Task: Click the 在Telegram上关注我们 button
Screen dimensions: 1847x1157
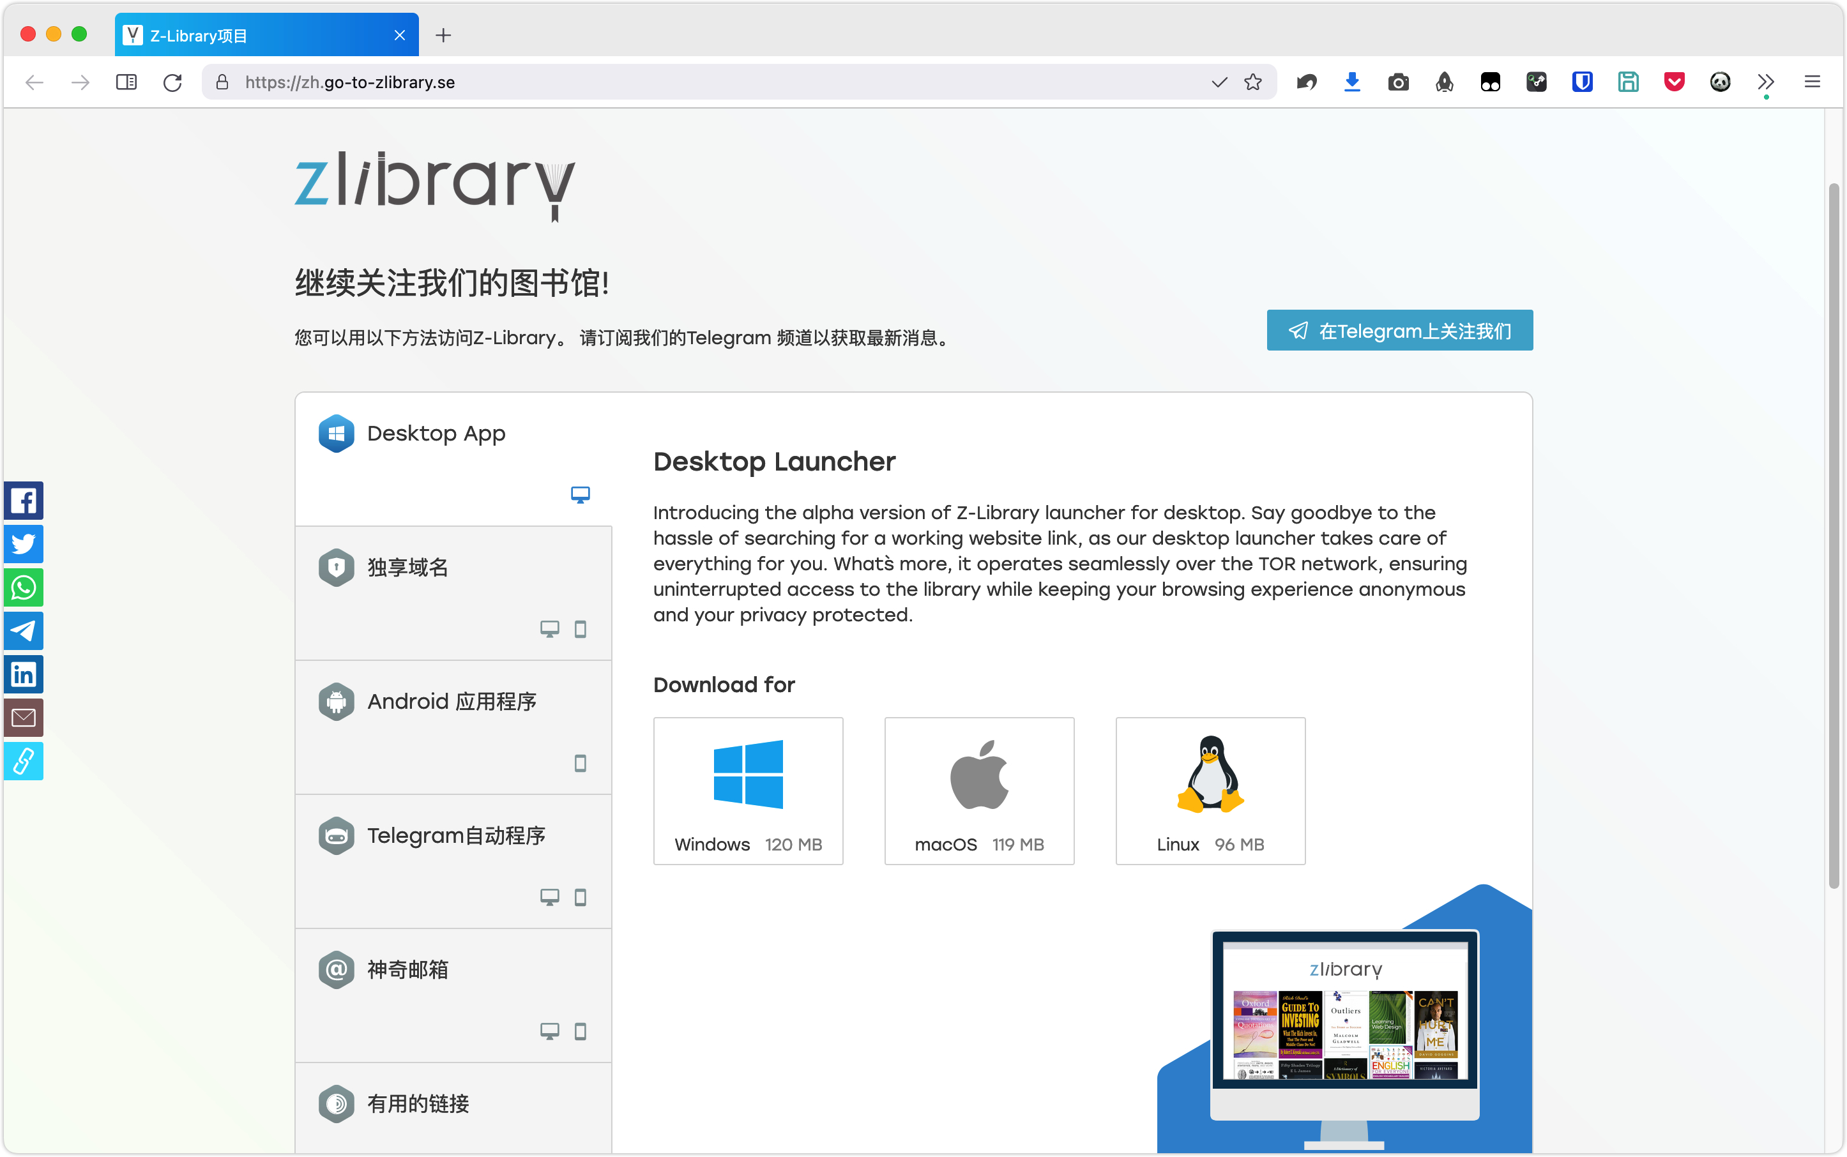Action: [x=1399, y=330]
